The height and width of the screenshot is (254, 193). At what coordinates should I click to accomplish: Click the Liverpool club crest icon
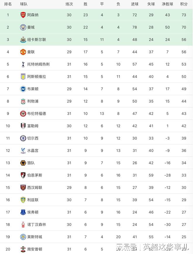click(x=23, y=101)
